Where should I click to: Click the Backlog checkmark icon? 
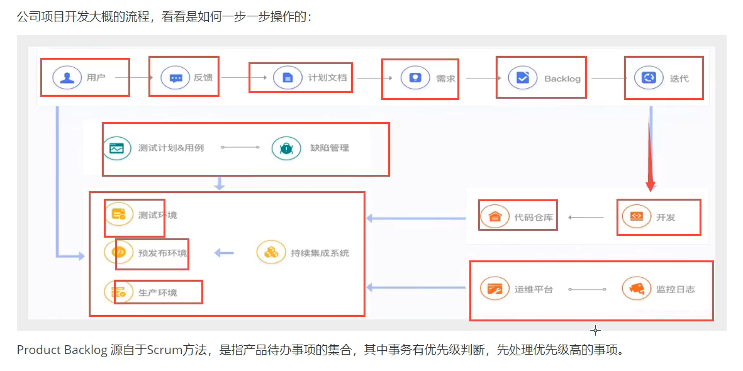pyautogui.click(x=523, y=77)
